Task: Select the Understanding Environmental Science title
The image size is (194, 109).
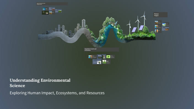Action: point(40,83)
